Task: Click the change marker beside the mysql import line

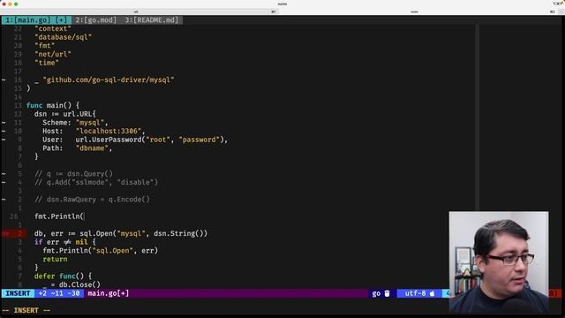Action: coord(4,79)
